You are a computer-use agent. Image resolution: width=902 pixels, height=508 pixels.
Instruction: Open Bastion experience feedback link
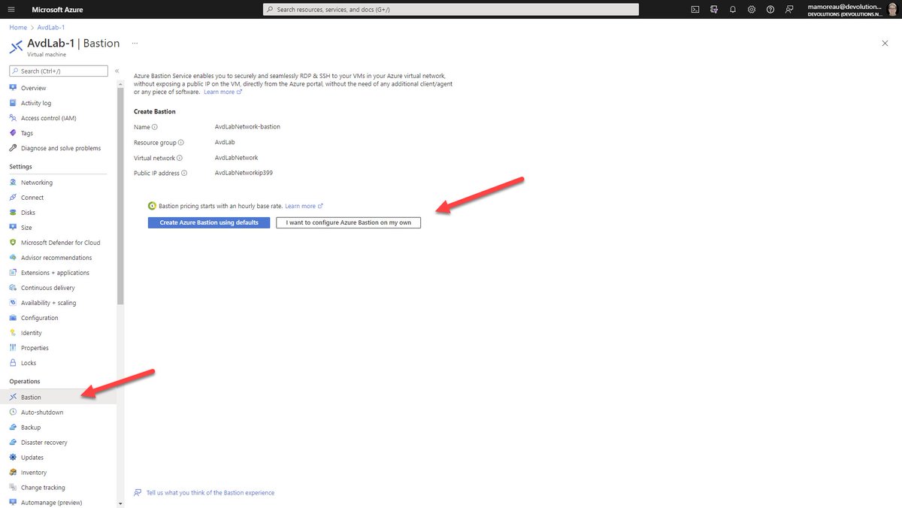pos(210,493)
